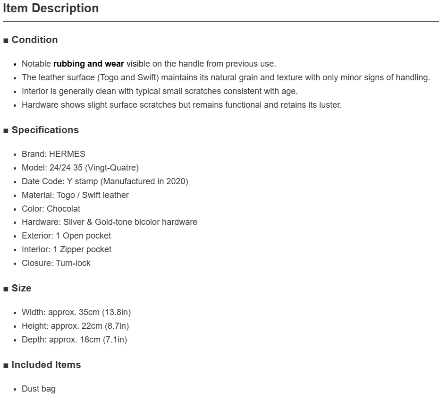Viewport: 439px width, 410px height.
Task: Click the Material Togo / Swift leather entry
Action: coord(76,195)
